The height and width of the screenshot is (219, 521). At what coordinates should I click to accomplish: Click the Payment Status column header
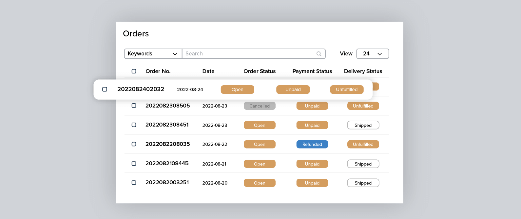pos(312,71)
